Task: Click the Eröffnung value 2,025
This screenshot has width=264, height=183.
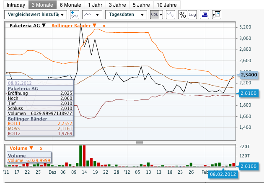Action: click(x=66, y=93)
